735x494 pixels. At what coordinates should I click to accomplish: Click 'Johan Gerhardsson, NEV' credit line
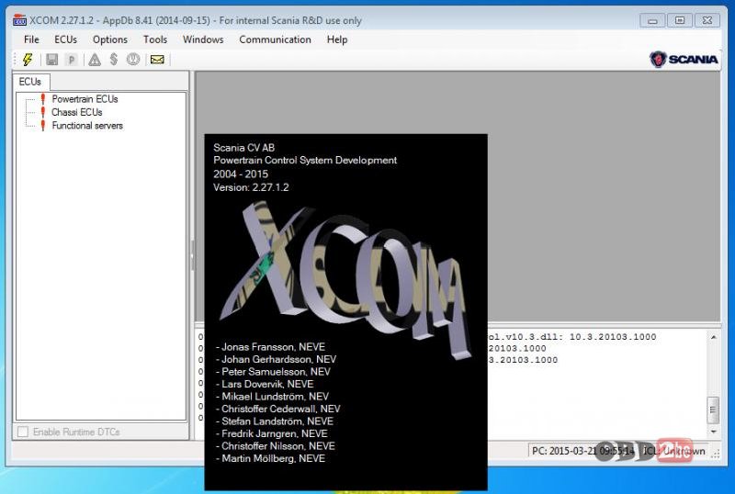point(277,360)
